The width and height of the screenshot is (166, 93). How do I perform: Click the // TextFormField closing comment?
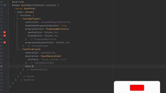pos(37,69)
